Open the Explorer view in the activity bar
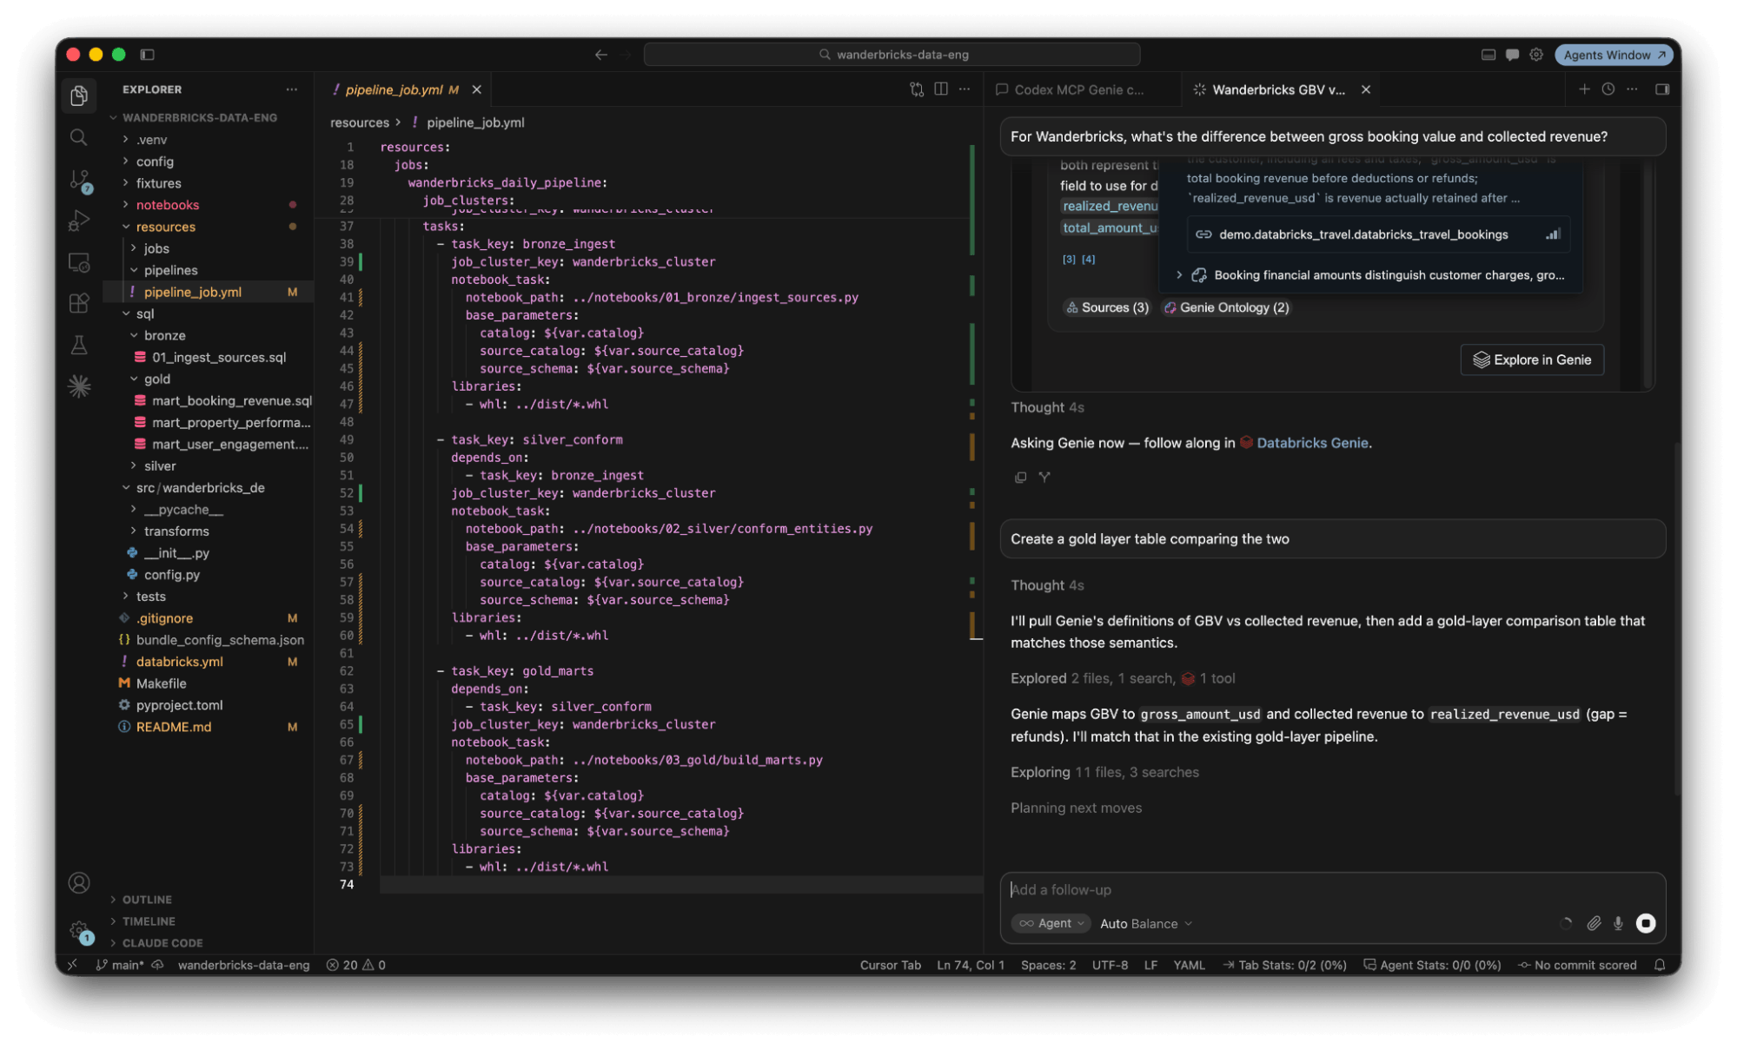This screenshot has width=1737, height=1049. (79, 96)
